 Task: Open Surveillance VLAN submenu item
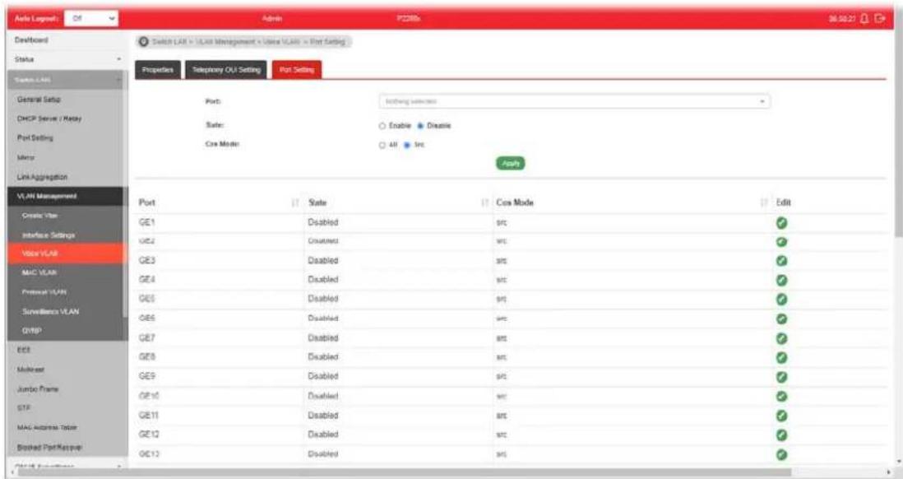pyautogui.click(x=51, y=312)
